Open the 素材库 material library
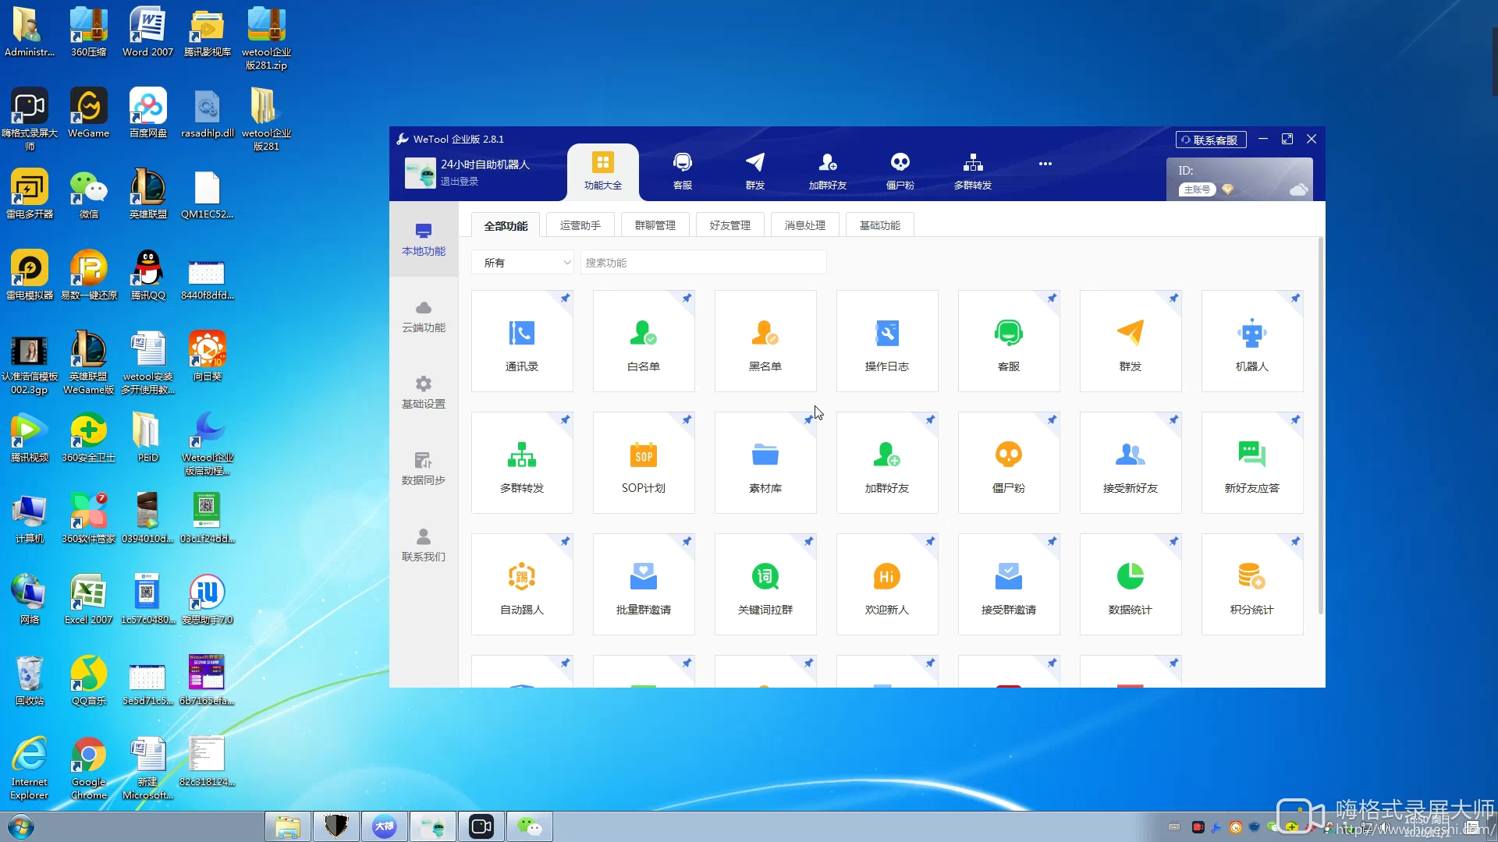Screen dimensions: 1498x842 click(765, 462)
